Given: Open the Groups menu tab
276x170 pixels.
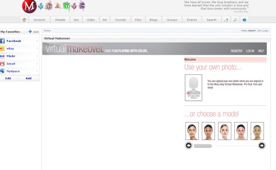Looking at the screenshot, I should click(x=172, y=20).
